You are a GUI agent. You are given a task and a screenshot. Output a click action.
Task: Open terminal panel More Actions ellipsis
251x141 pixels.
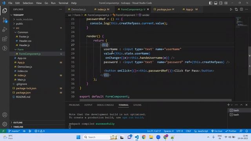point(236,105)
